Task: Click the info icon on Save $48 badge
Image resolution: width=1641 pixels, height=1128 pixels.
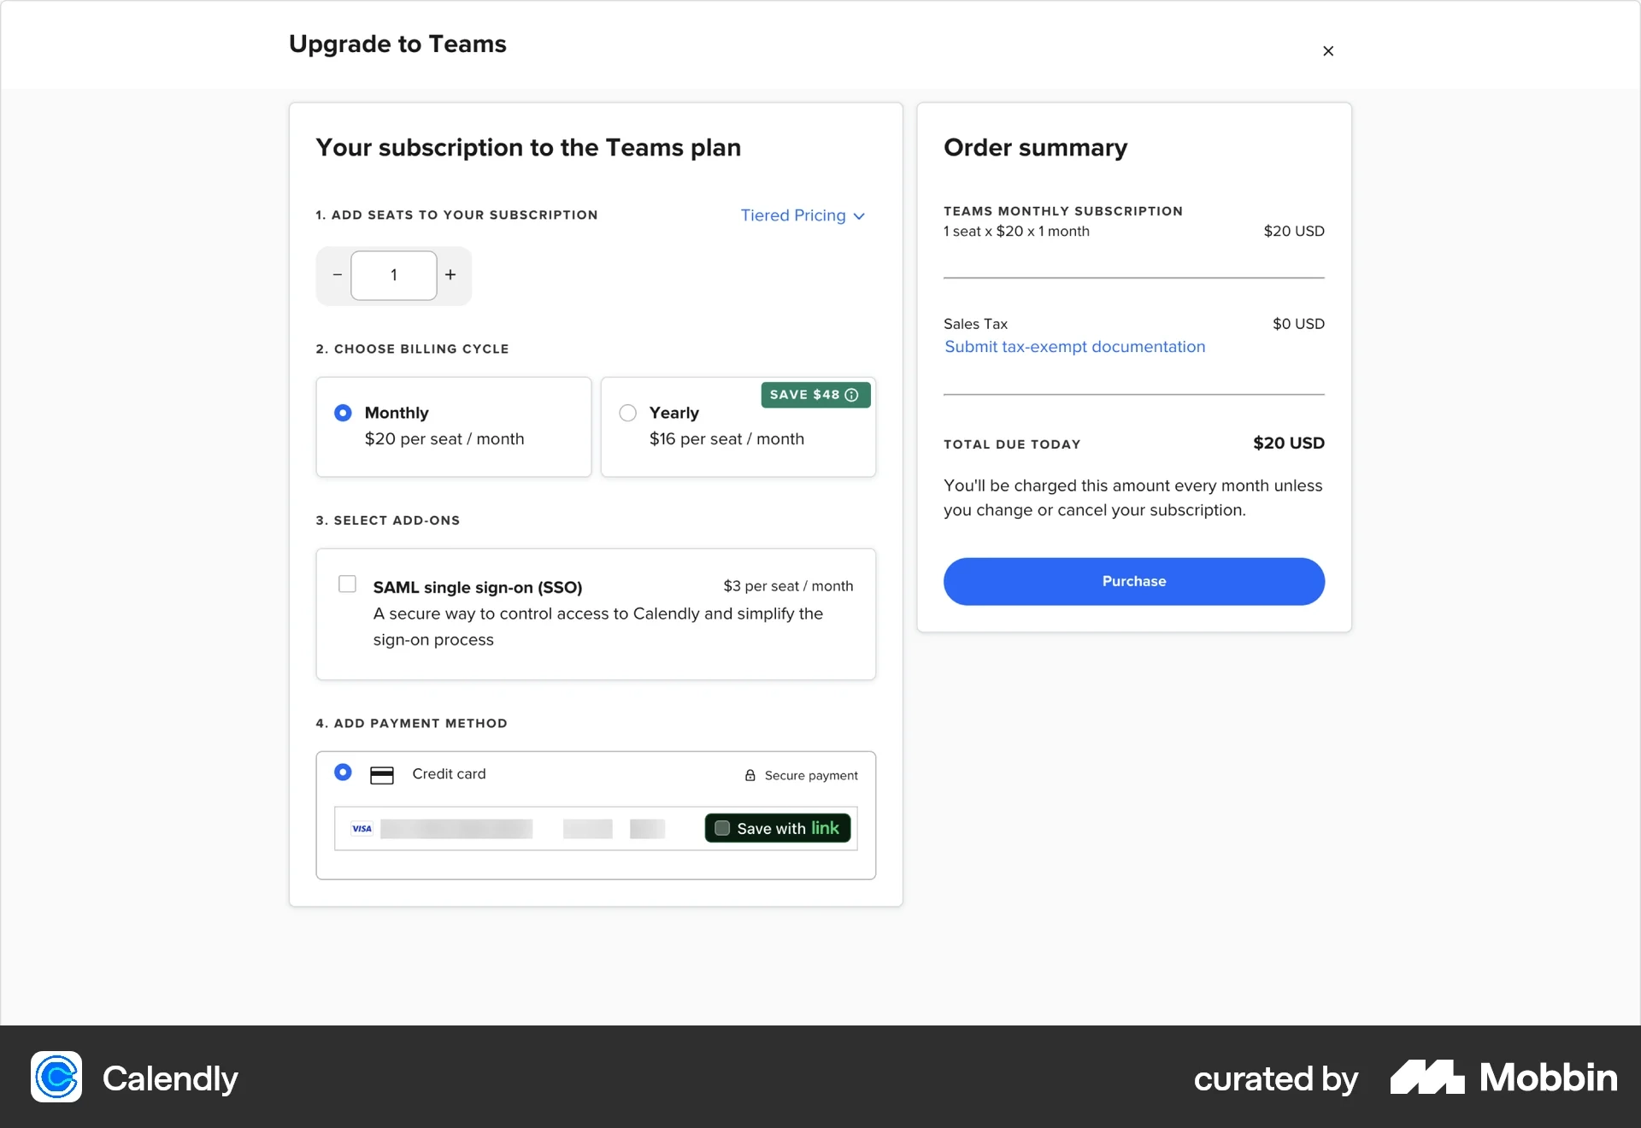Action: click(851, 395)
